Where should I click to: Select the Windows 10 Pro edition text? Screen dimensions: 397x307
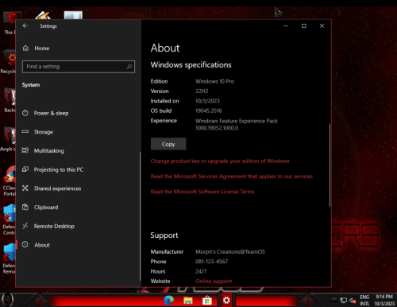pos(214,81)
